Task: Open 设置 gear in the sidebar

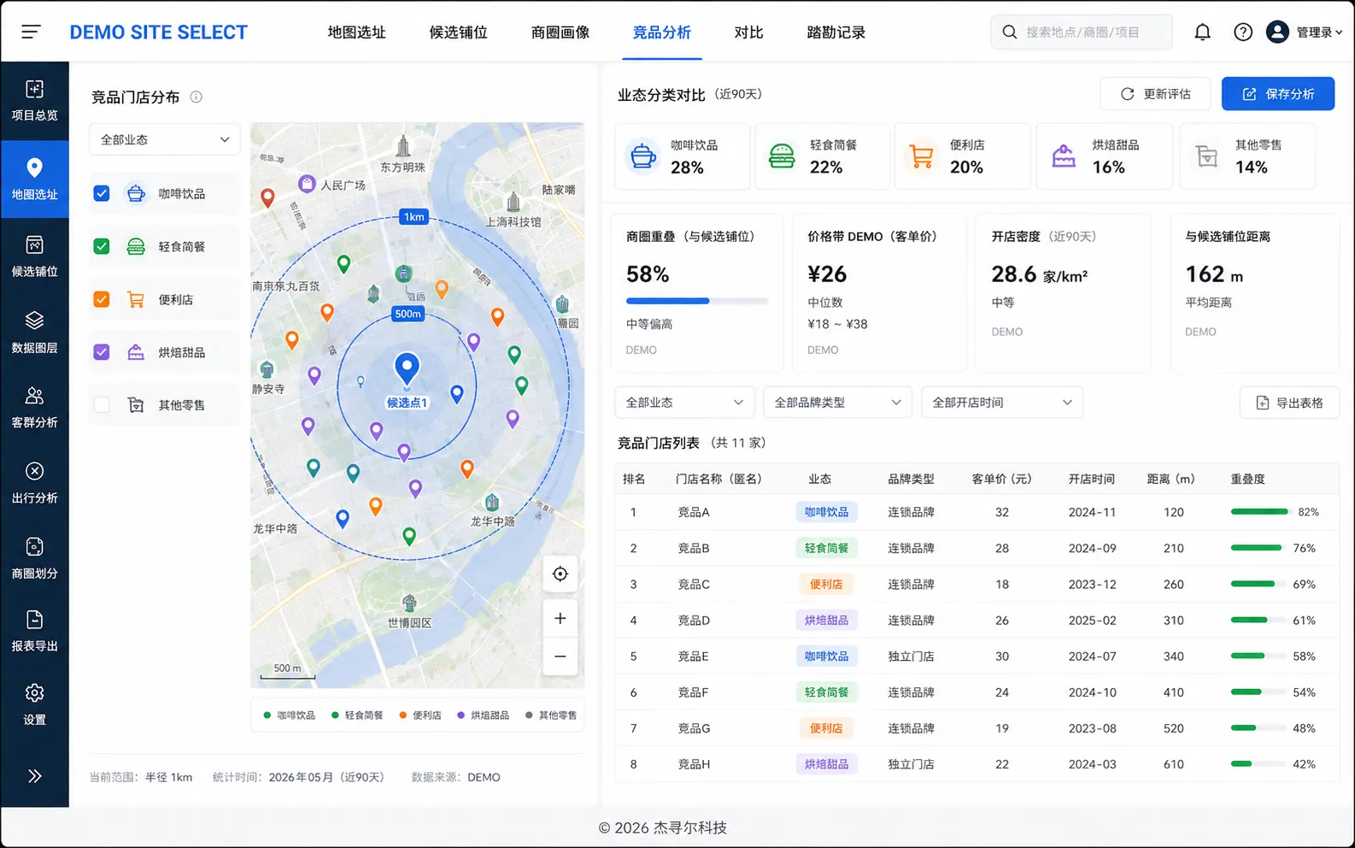Action: coord(34,705)
